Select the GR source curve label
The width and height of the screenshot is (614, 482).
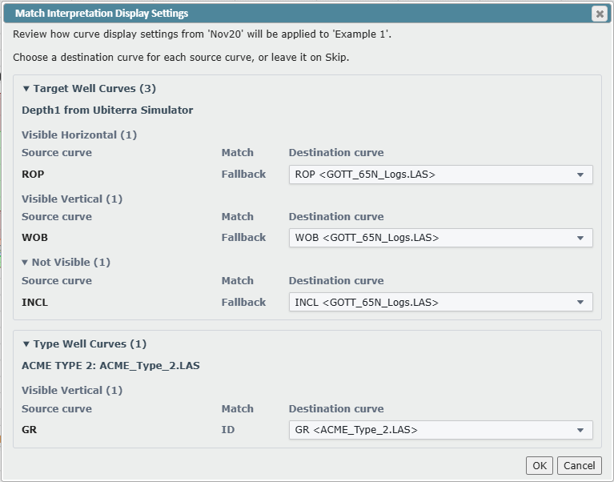coord(30,430)
